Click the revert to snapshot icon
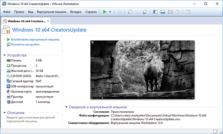This screenshot has width=223, height=134. pyautogui.click(x=137, y=12)
